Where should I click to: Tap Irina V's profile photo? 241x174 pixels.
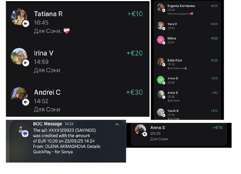click(x=19, y=56)
